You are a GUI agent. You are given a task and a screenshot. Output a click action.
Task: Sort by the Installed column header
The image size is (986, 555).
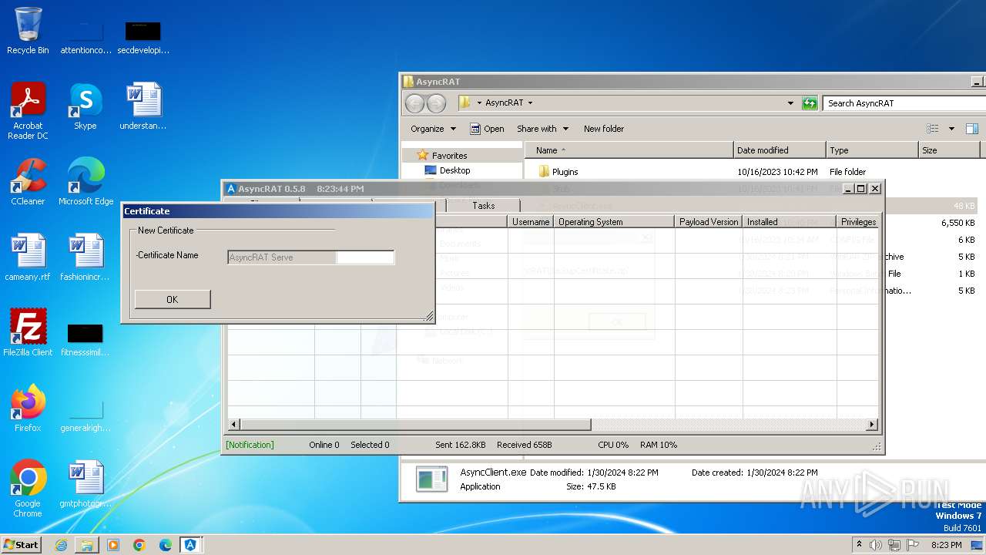790,221
